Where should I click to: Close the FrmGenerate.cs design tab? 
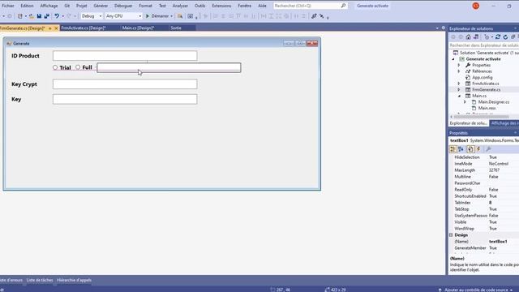coord(56,28)
